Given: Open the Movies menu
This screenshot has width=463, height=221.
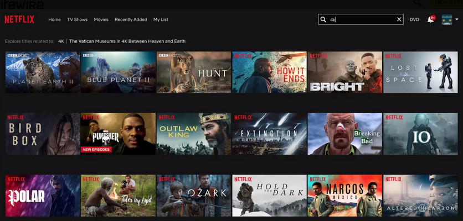Looking at the screenshot, I should pos(101,19).
